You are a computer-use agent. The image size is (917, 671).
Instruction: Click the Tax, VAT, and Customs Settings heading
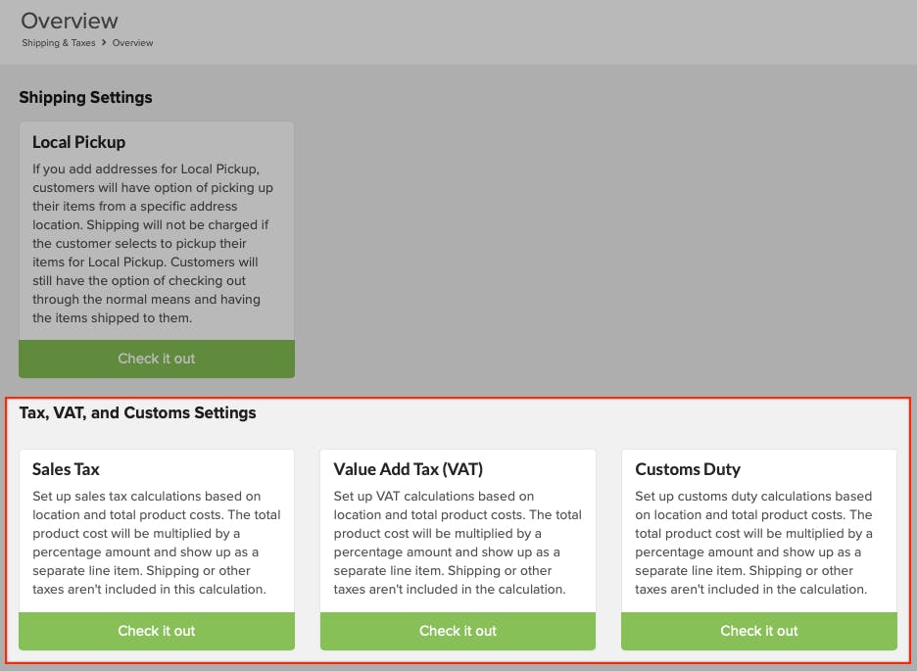click(137, 412)
